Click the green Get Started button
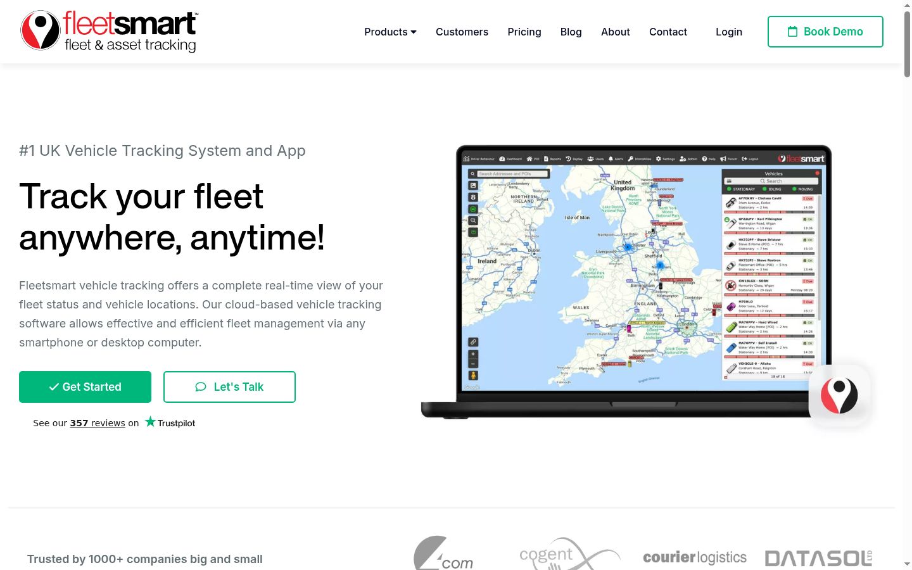The image size is (912, 570). pos(85,387)
